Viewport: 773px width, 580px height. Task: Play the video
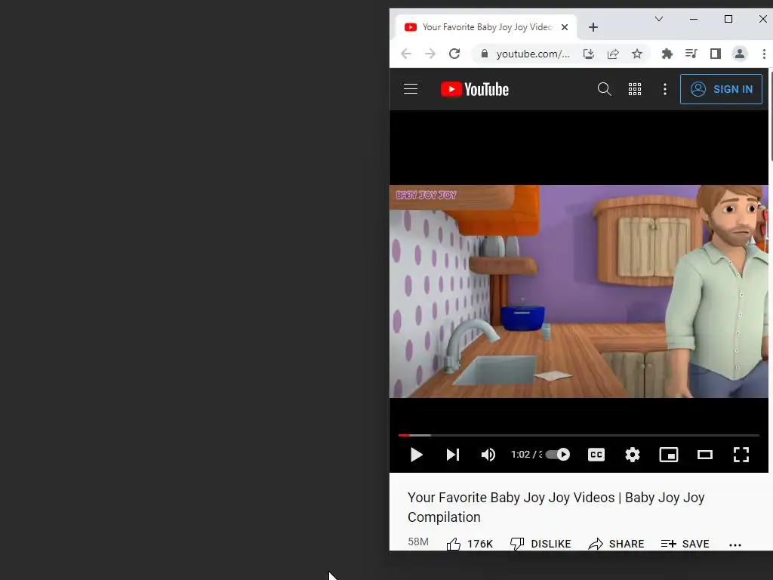tap(417, 455)
